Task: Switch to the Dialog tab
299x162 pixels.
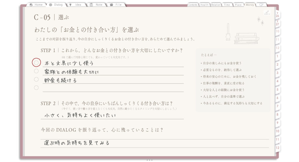Action: [x=56, y=5]
